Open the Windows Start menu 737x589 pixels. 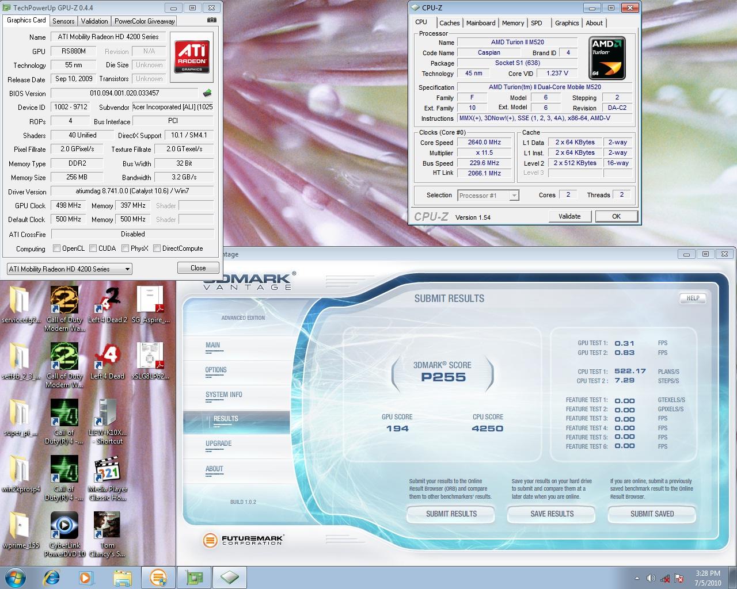pos(15,577)
